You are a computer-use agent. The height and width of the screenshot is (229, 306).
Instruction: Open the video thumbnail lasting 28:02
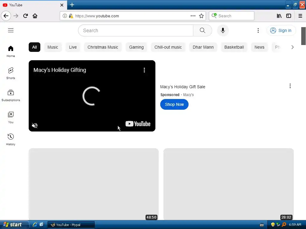[x=228, y=184]
